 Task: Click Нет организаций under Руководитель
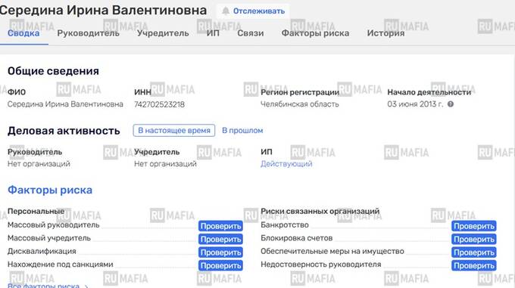click(39, 164)
